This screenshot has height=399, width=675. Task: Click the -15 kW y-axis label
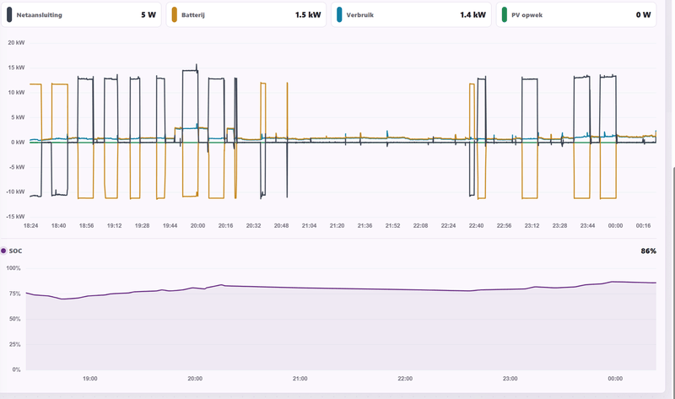click(15, 217)
